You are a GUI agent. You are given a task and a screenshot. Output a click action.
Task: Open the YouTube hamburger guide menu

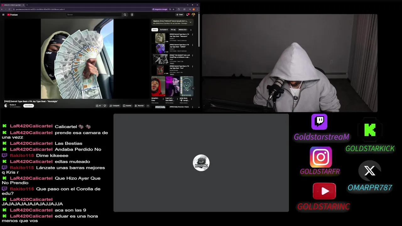(x=3, y=14)
